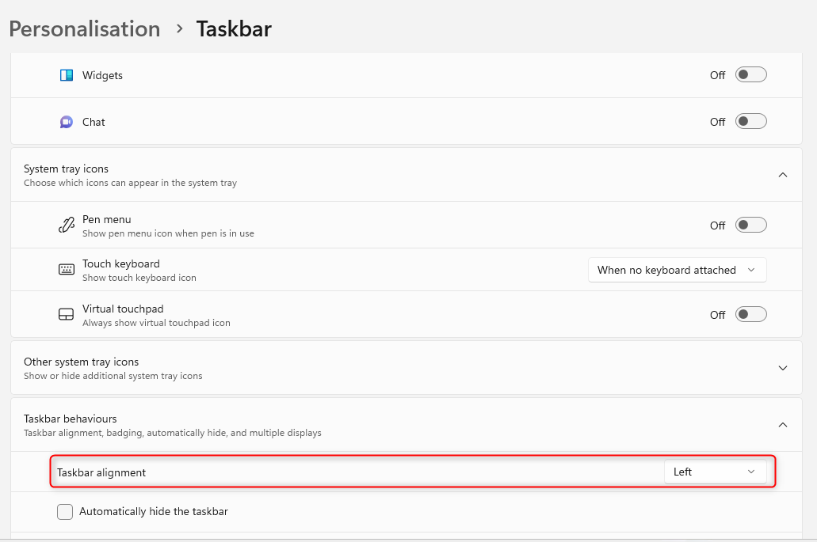This screenshot has width=817, height=542.
Task: Turn on the Widgets toggle
Action: click(750, 75)
